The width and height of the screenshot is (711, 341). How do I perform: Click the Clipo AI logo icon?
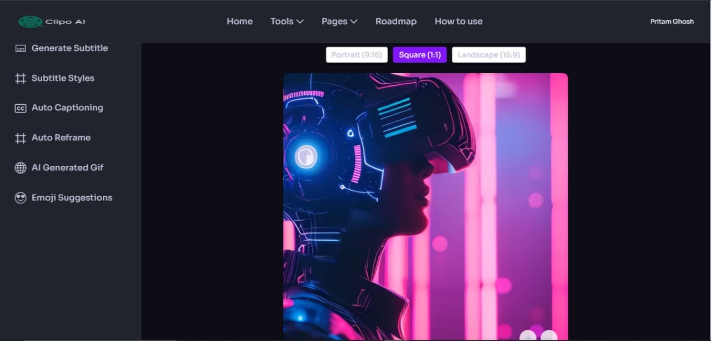(31, 22)
